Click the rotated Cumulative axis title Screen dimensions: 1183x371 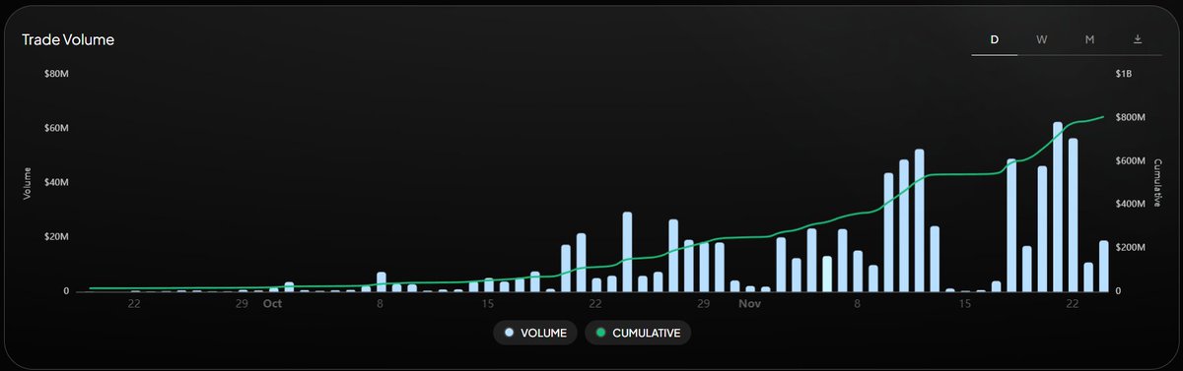click(1157, 182)
